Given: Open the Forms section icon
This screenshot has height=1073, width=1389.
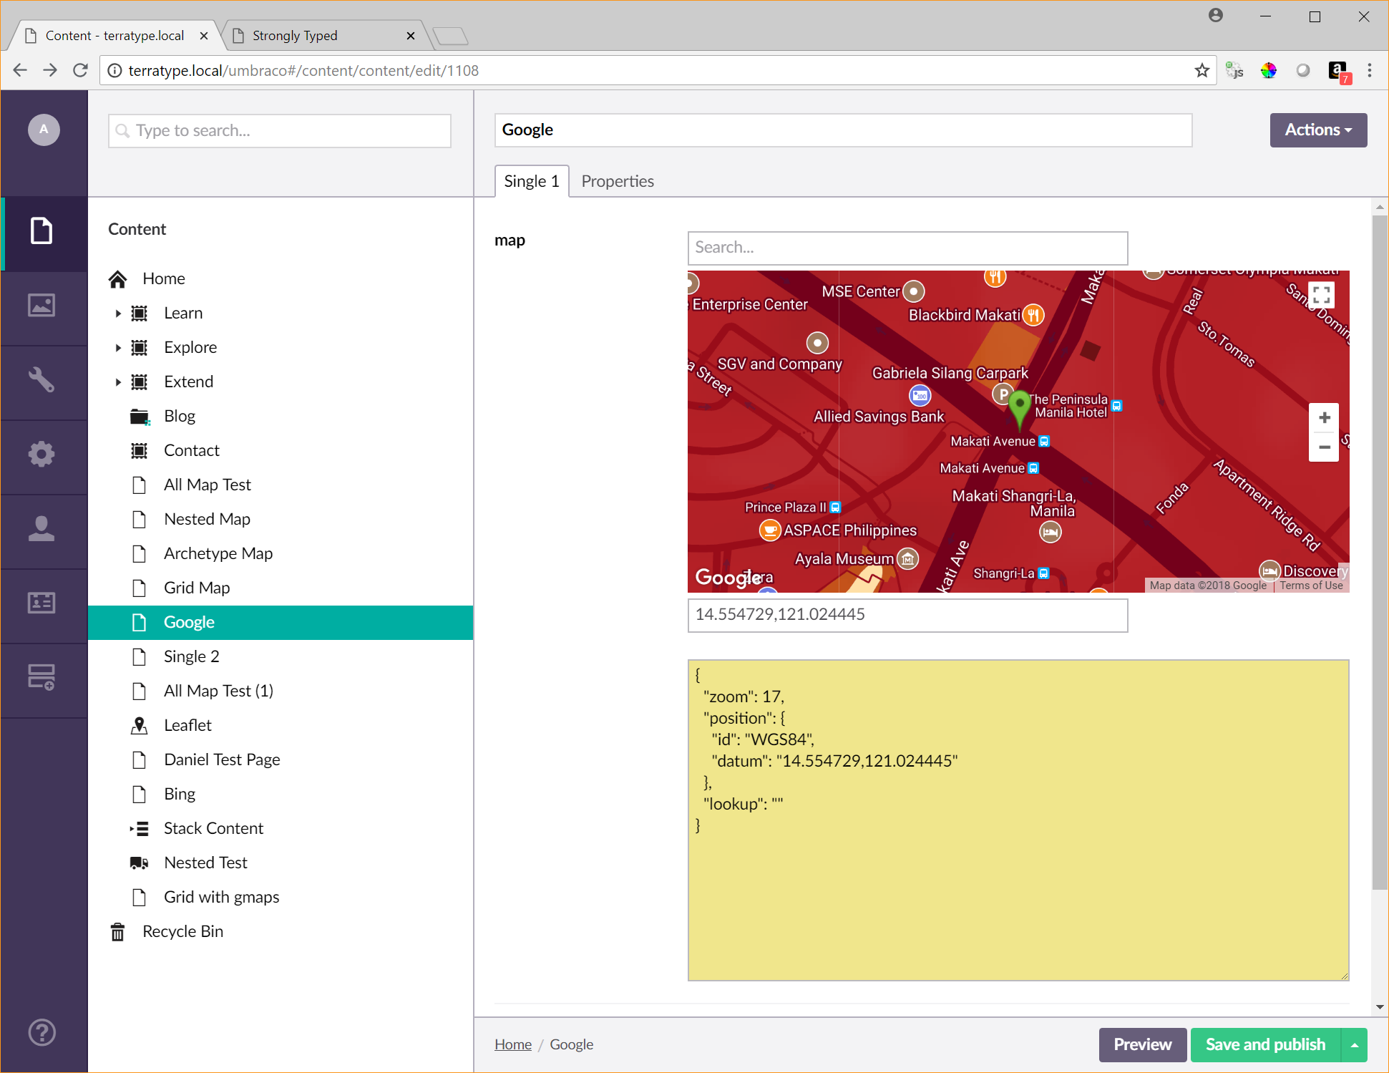Looking at the screenshot, I should click(42, 677).
